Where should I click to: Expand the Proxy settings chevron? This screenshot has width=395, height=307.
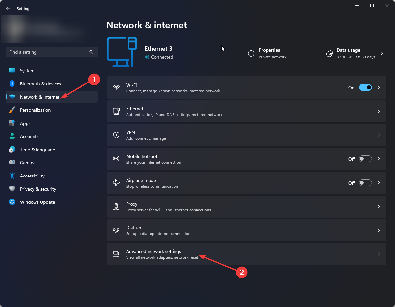[379, 207]
